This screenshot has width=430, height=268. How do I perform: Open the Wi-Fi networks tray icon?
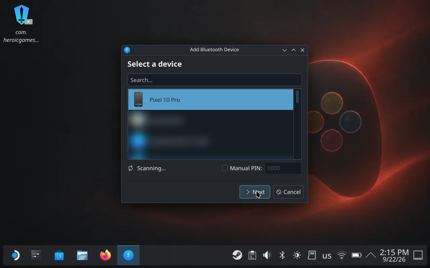tap(342, 255)
